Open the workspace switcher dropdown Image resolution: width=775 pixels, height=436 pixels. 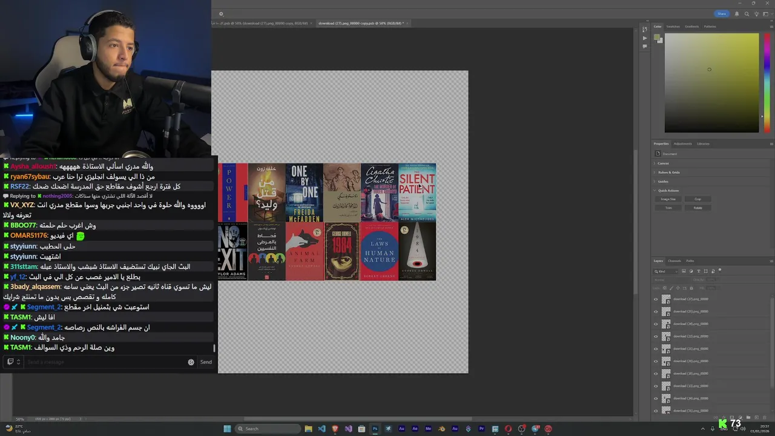[x=768, y=14]
